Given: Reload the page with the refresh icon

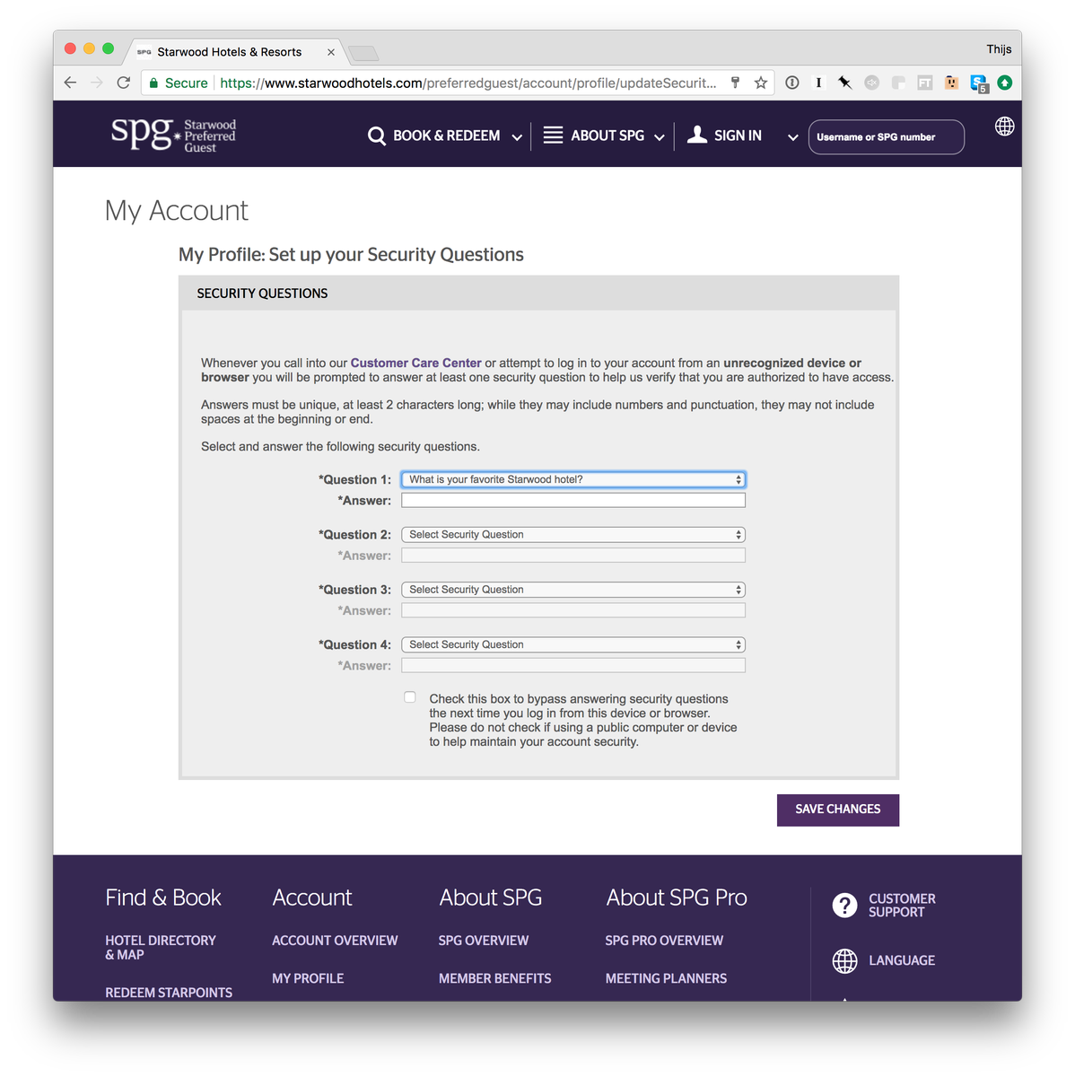Looking at the screenshot, I should coord(124,83).
